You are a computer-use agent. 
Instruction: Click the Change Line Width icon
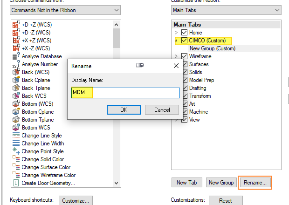[16, 143]
